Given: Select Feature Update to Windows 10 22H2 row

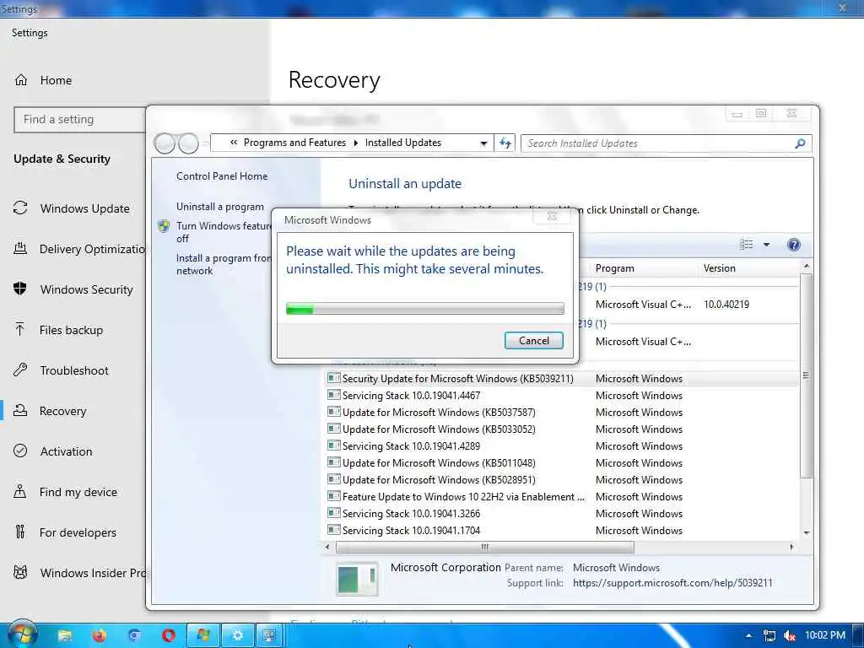Looking at the screenshot, I should [562, 497].
